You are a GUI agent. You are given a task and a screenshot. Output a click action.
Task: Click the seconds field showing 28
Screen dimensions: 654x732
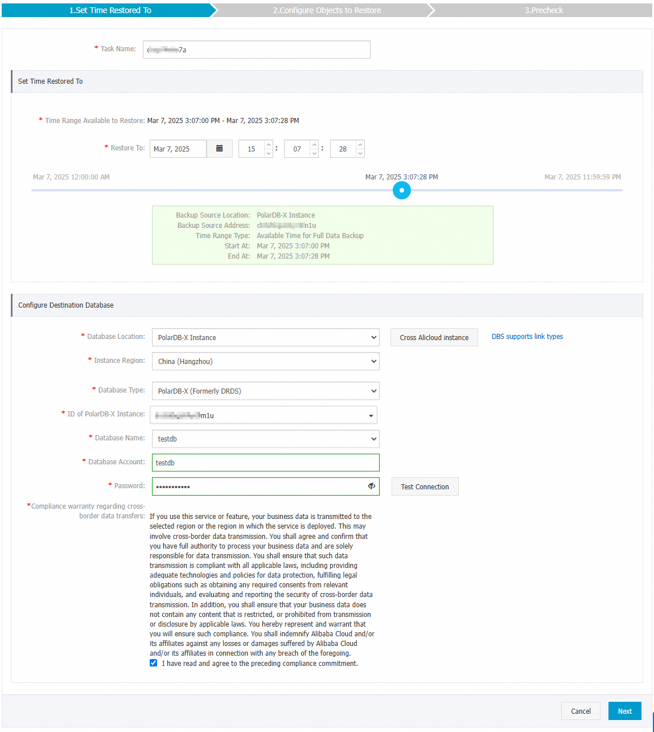(x=343, y=149)
